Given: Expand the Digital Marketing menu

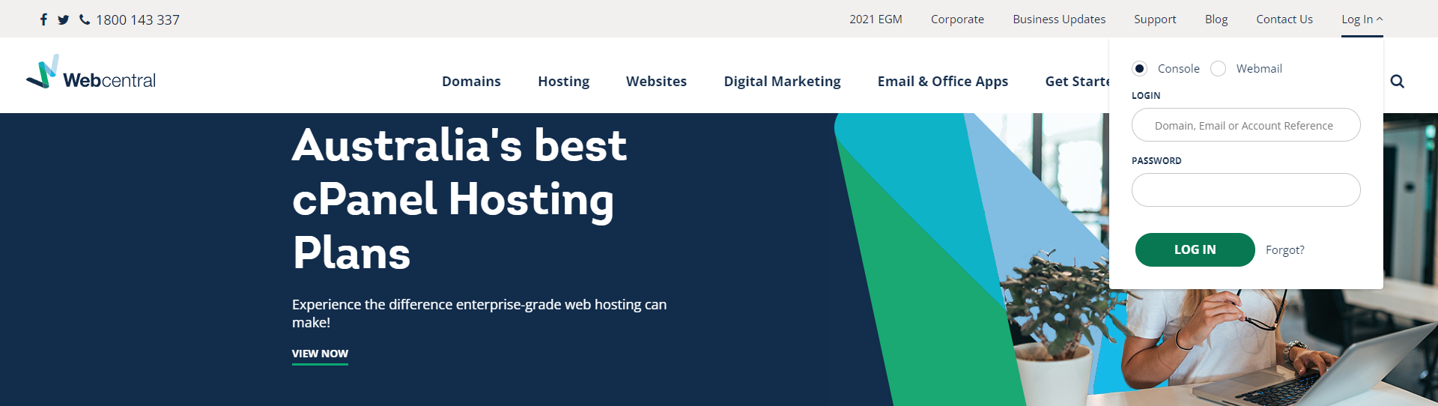Looking at the screenshot, I should tap(782, 81).
